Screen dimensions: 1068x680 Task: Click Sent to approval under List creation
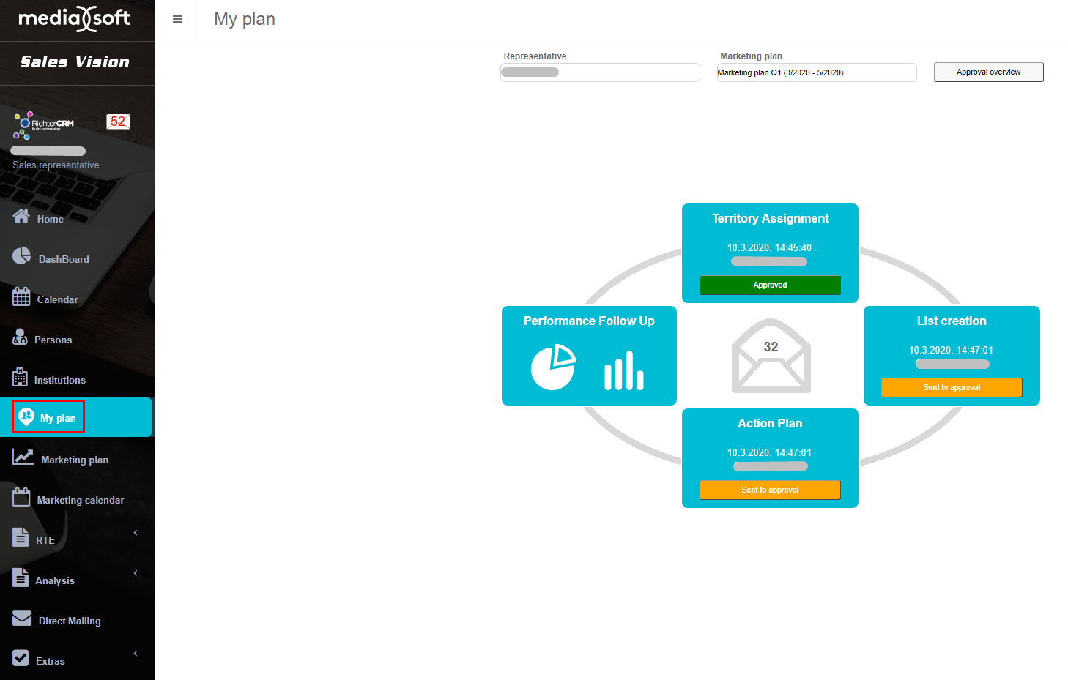pyautogui.click(x=951, y=388)
